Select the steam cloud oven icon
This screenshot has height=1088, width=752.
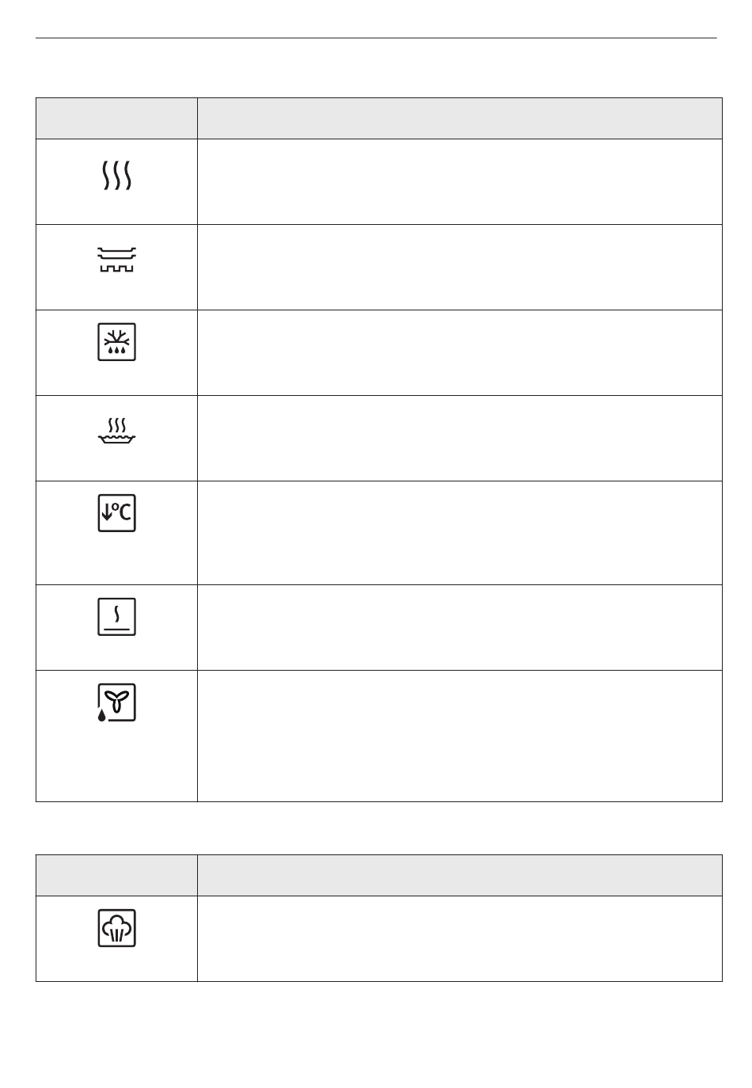click(x=116, y=927)
